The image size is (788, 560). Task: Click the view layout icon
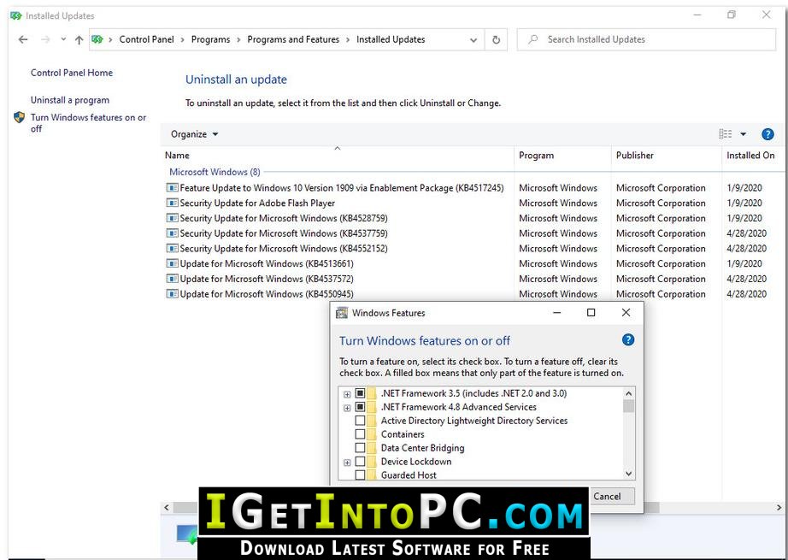click(725, 133)
